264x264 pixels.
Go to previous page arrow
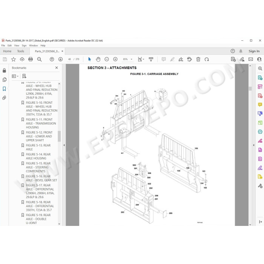coord(52,59)
